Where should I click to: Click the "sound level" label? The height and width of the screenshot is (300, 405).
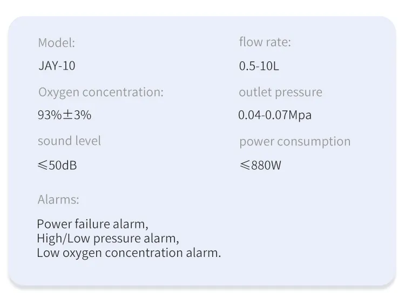69,141
